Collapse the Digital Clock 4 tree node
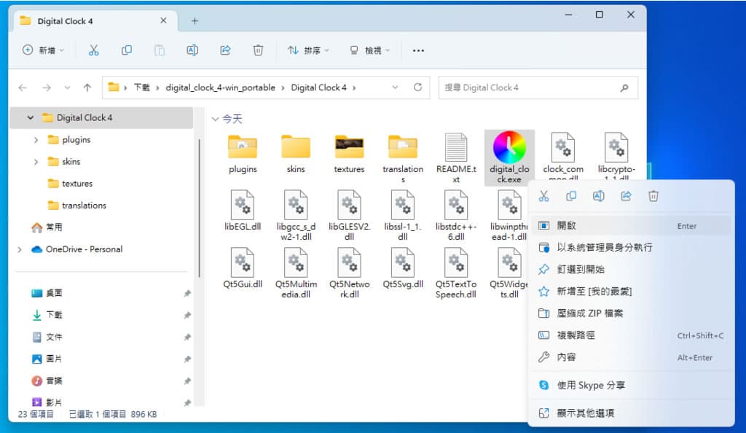 pyautogui.click(x=31, y=117)
